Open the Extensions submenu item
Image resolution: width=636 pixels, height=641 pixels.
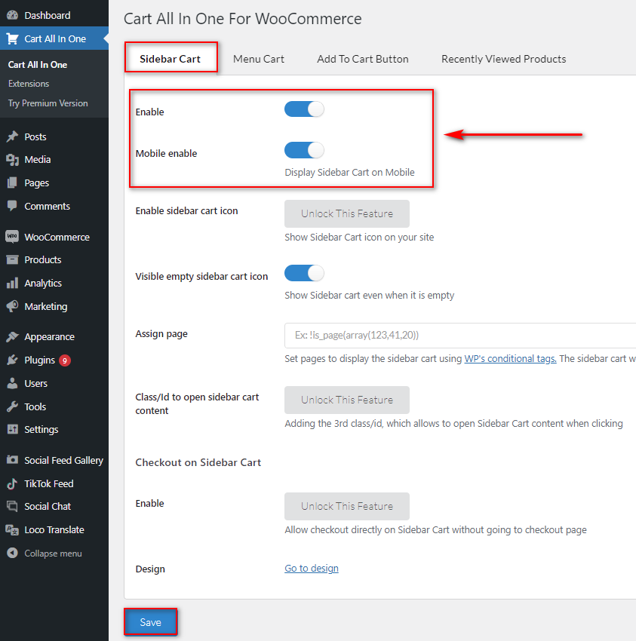click(29, 84)
